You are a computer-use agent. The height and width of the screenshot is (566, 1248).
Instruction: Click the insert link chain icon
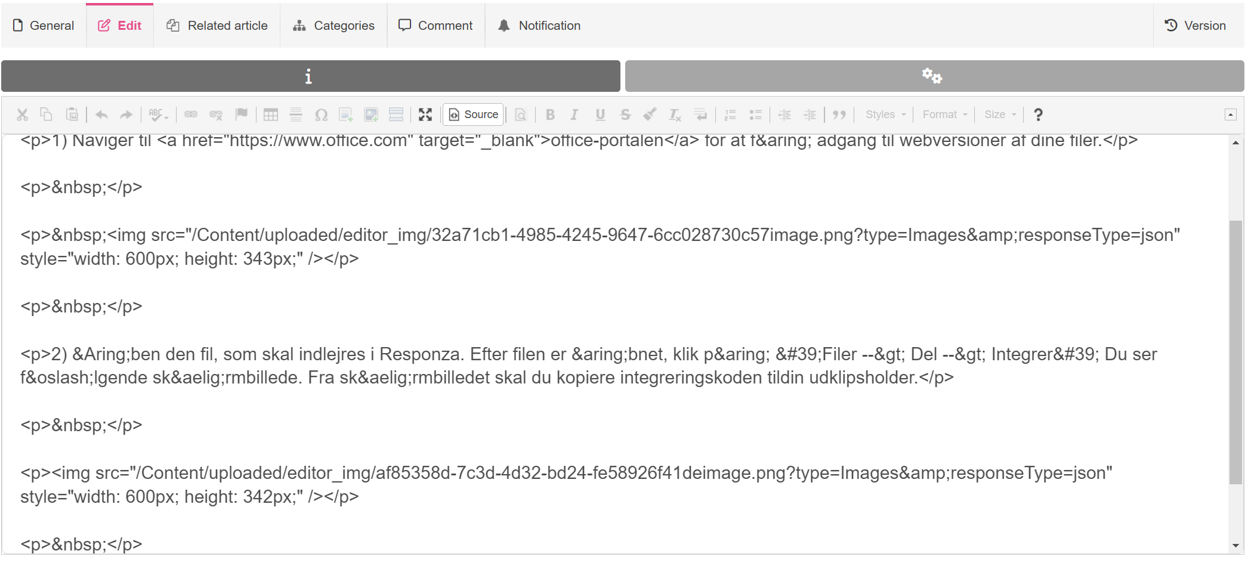(x=191, y=115)
